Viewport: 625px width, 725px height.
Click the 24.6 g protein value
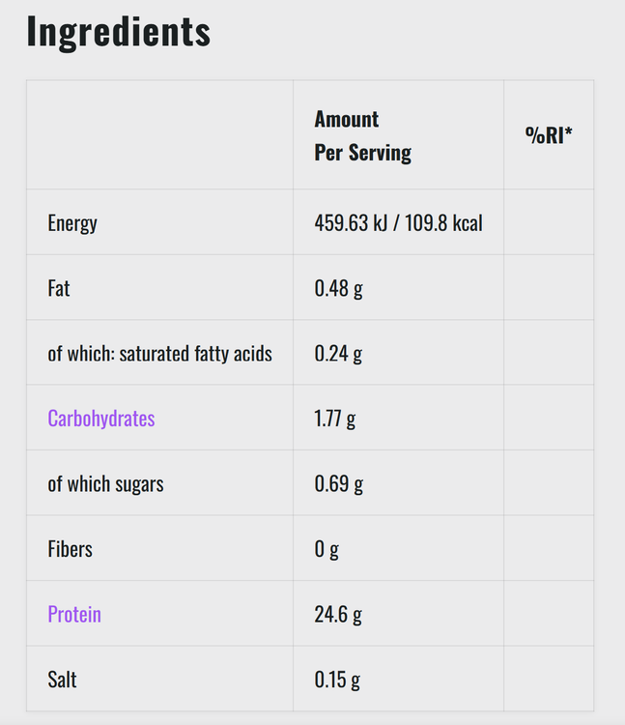tap(336, 614)
